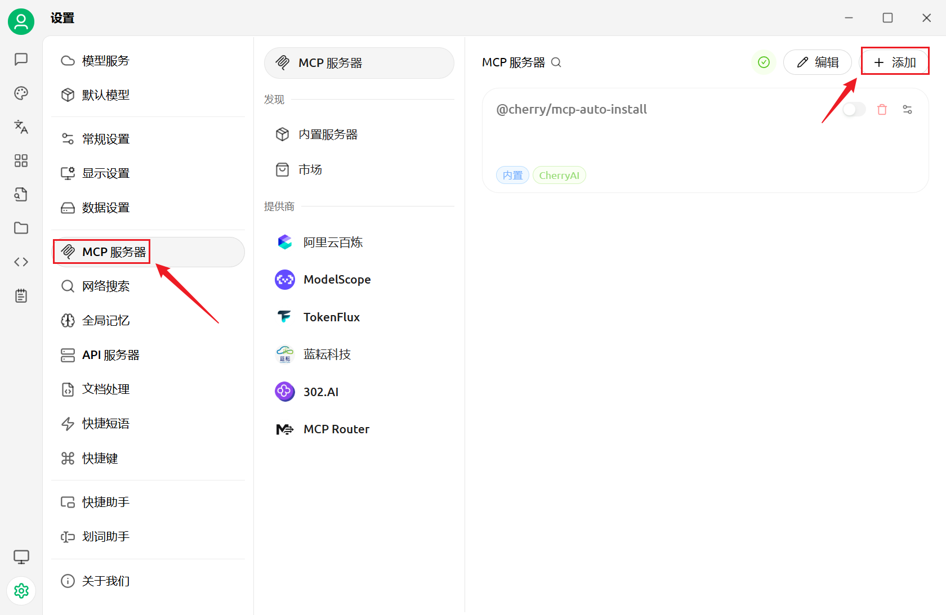Select the 302.AI provider

(x=359, y=392)
